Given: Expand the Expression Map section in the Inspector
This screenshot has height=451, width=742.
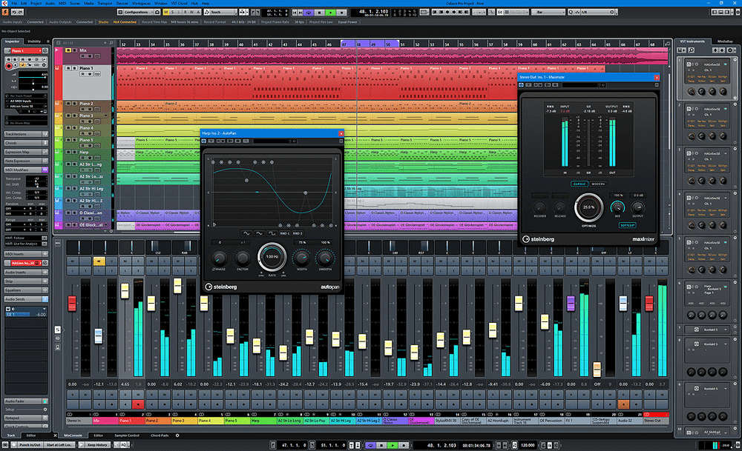Looking at the screenshot, I should [x=22, y=151].
